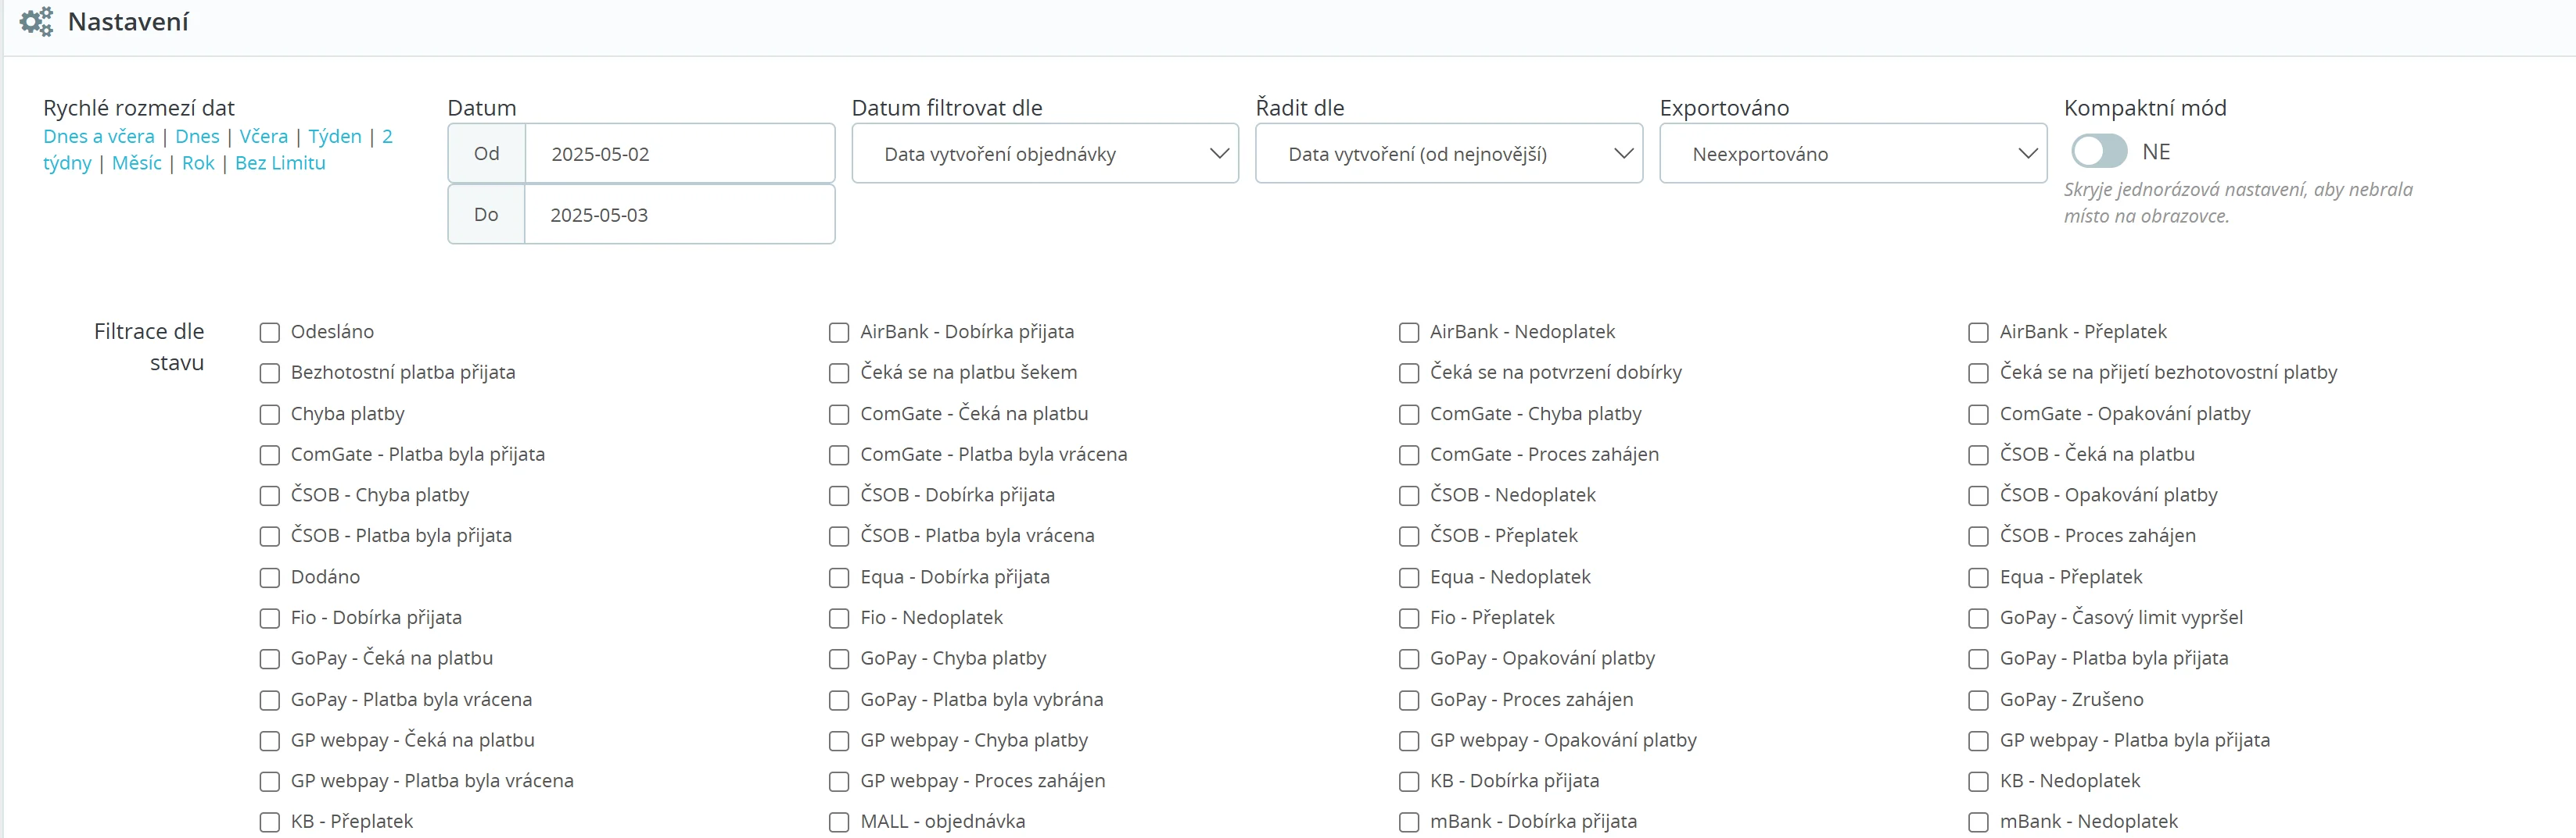Toggle the Kompaktní mód switch
This screenshot has height=838, width=2576.
[x=2098, y=152]
